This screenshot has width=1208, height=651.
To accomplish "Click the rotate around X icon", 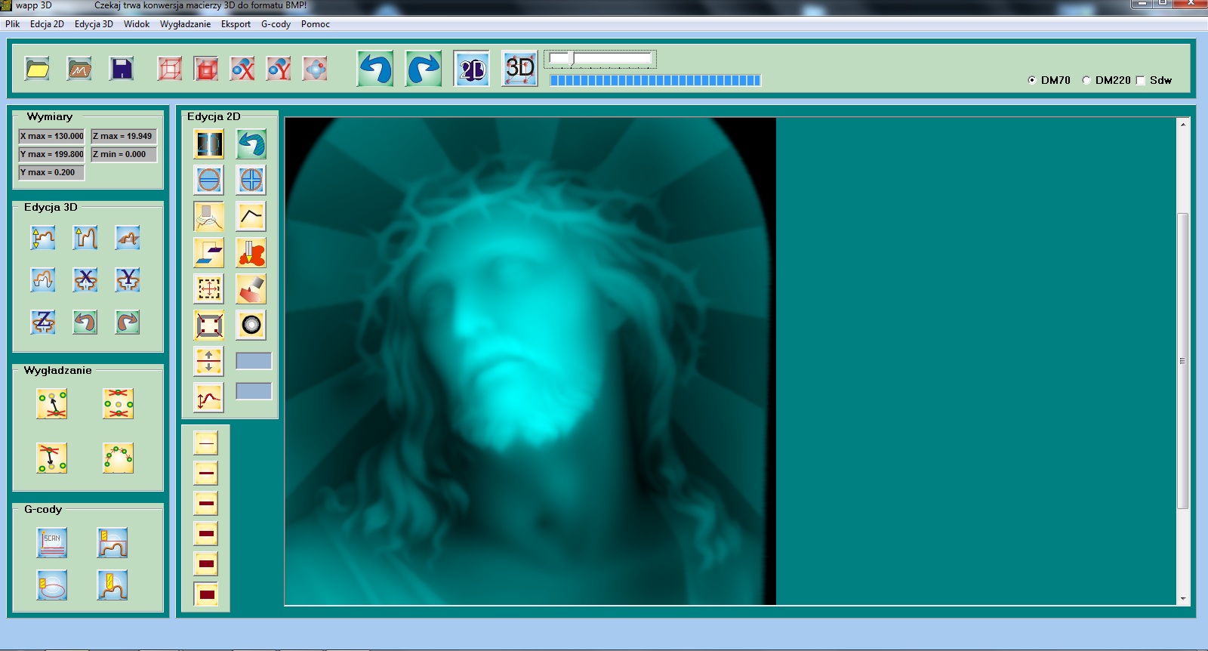I will [85, 280].
